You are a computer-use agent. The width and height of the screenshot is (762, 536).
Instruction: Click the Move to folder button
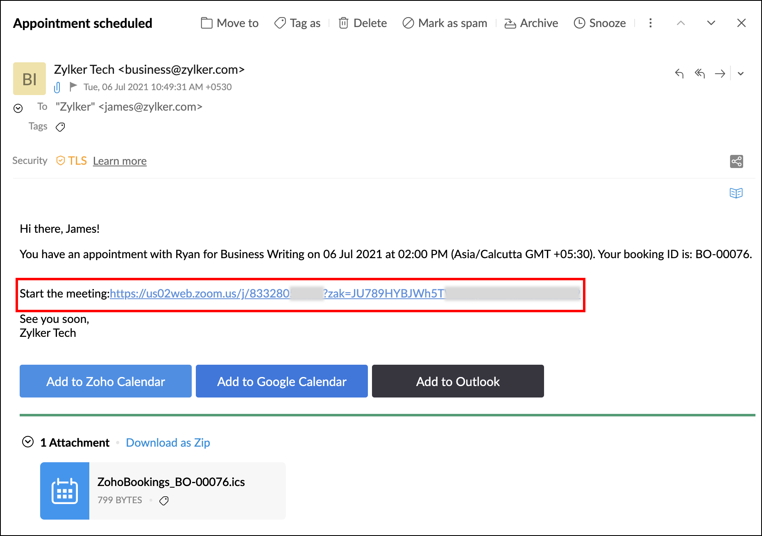click(230, 23)
